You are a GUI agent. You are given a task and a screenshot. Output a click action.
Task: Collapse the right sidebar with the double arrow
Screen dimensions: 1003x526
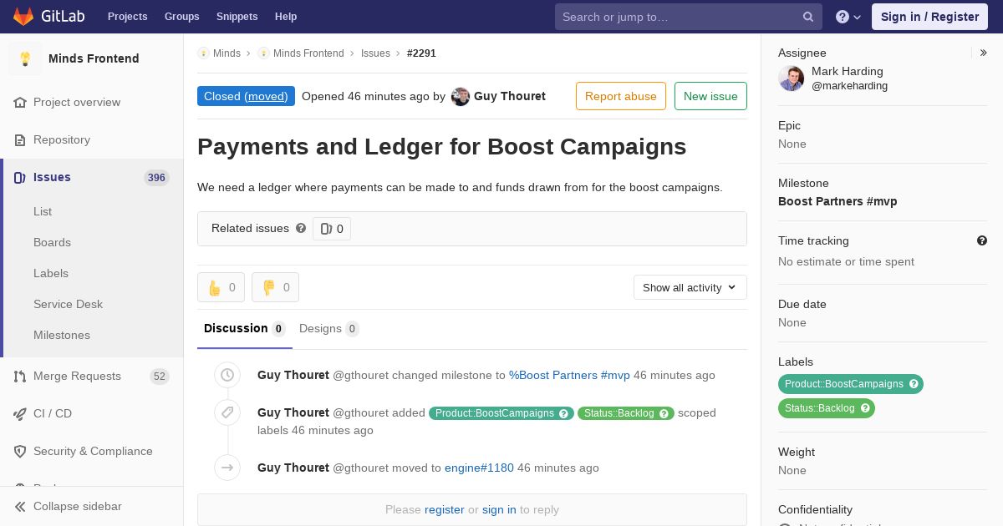point(983,53)
